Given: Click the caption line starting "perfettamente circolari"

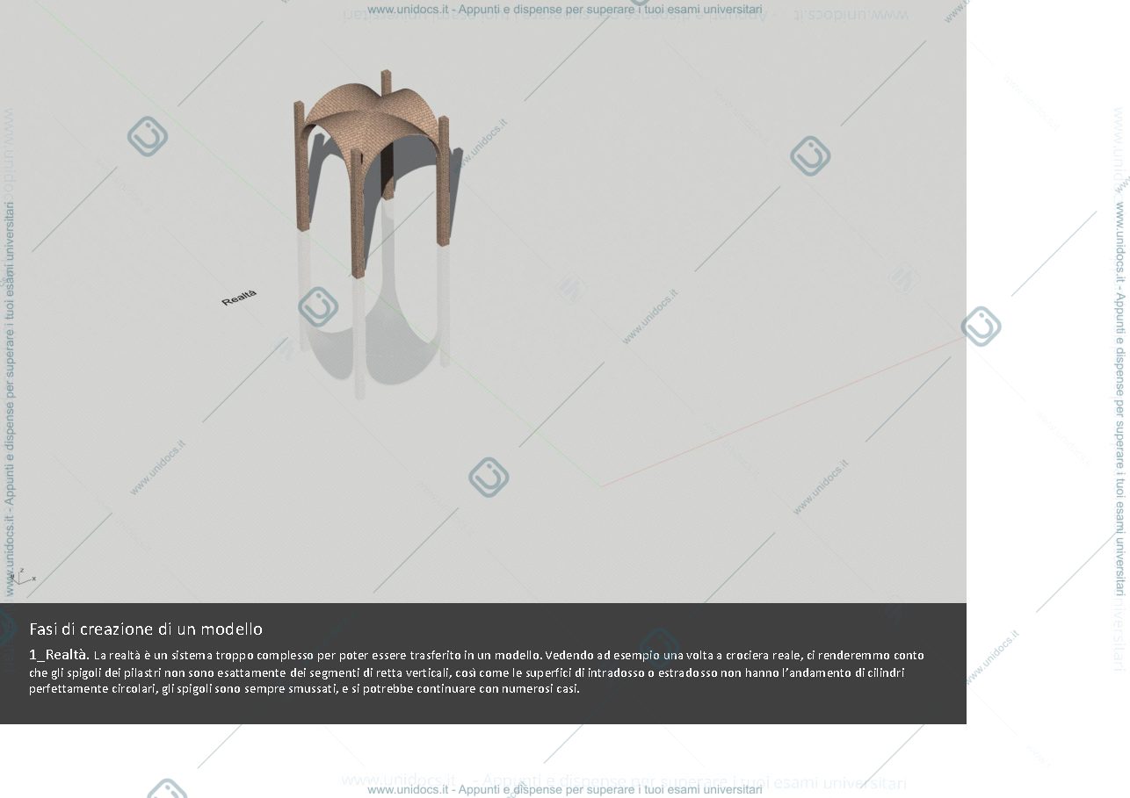Looking at the screenshot, I should (x=304, y=688).
